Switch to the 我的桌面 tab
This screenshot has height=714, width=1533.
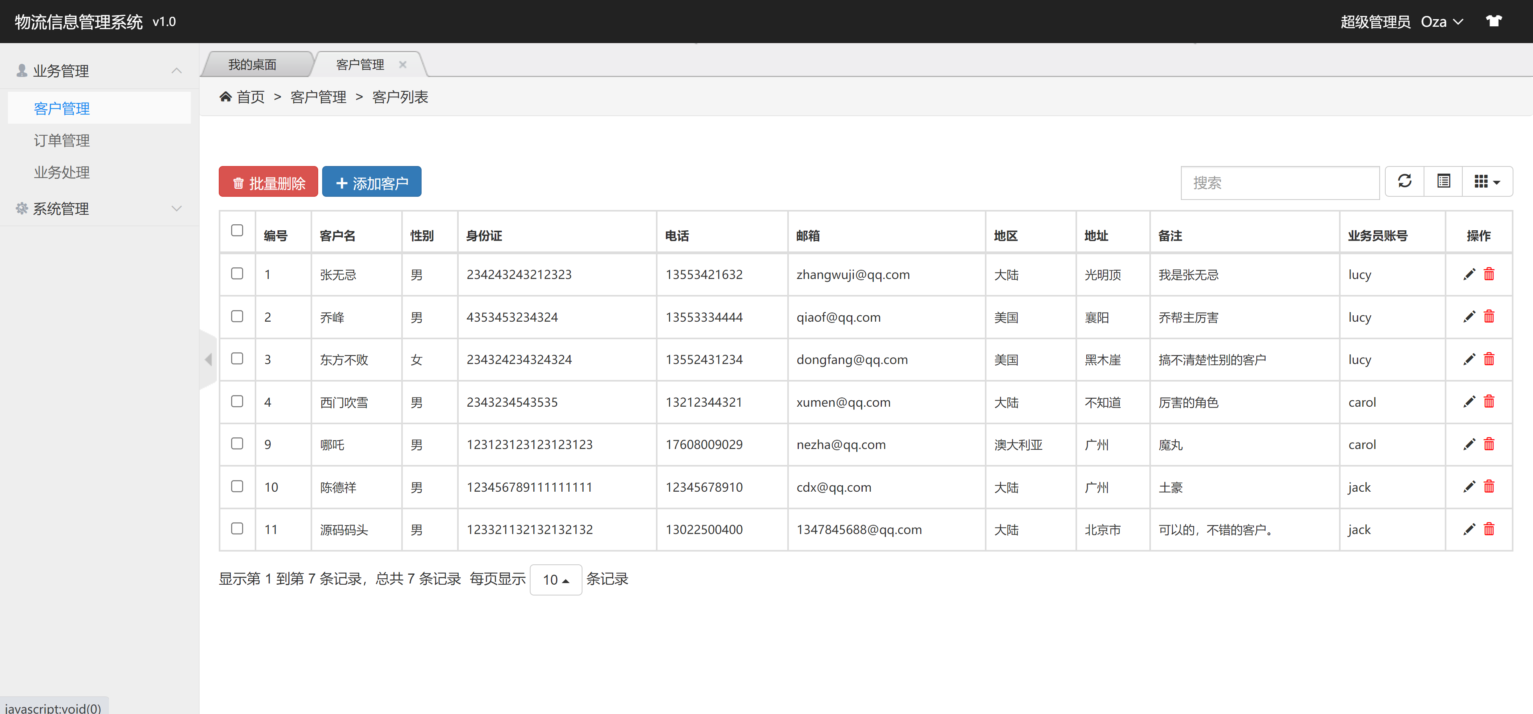[252, 64]
